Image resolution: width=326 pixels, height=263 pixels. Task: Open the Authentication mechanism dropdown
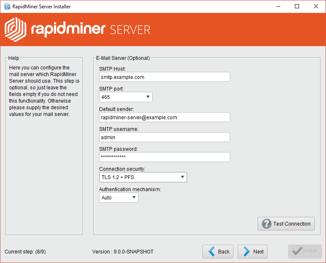click(119, 198)
